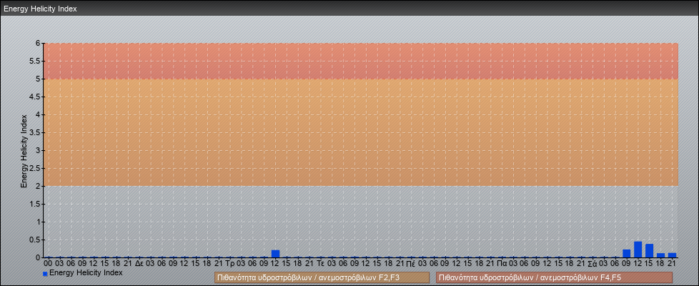Image resolution: width=699 pixels, height=286 pixels.
Task: Click the blue Energy Helicity Index legend square
Action: pos(45,274)
